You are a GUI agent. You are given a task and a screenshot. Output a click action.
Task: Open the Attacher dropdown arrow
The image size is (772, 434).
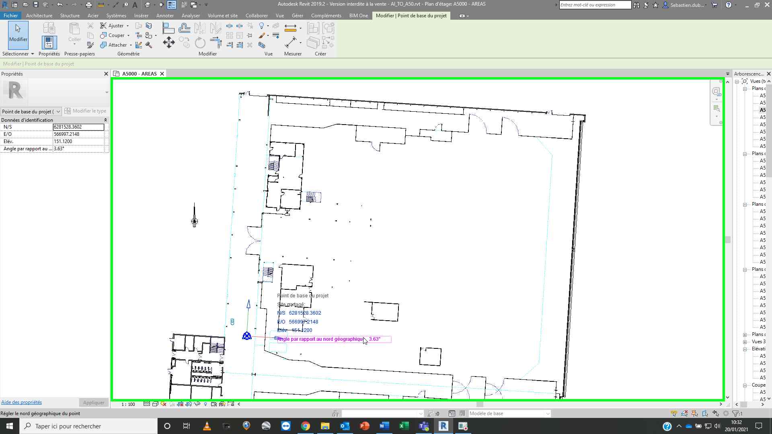pyautogui.click(x=131, y=45)
